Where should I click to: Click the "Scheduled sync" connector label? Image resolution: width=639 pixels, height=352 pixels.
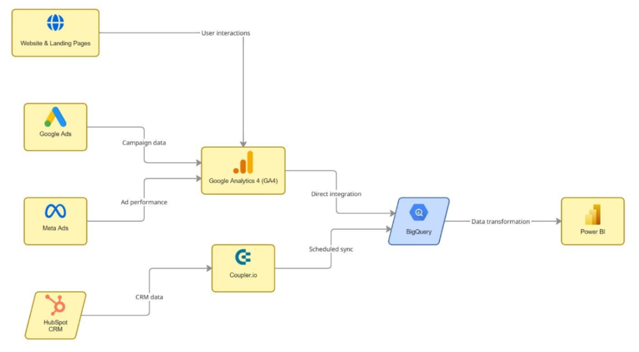(x=331, y=249)
